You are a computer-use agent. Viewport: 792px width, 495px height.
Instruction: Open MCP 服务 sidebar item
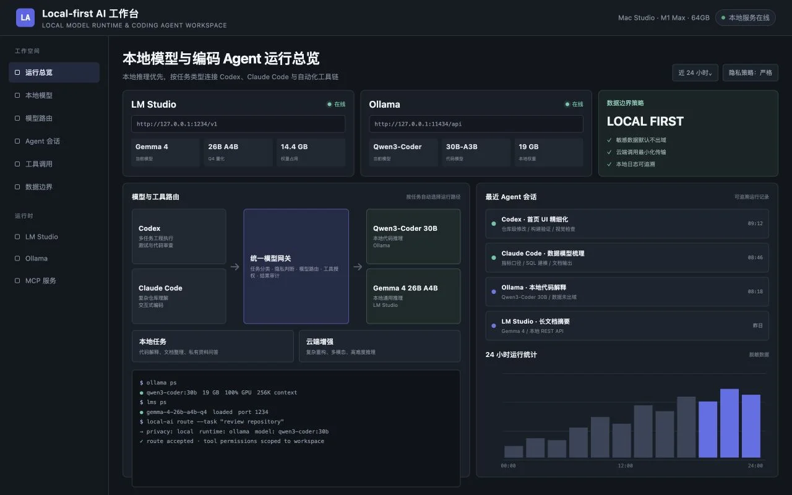click(54, 281)
